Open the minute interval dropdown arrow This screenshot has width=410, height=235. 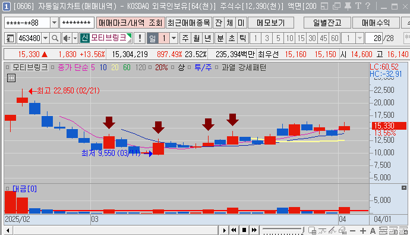point(360,39)
